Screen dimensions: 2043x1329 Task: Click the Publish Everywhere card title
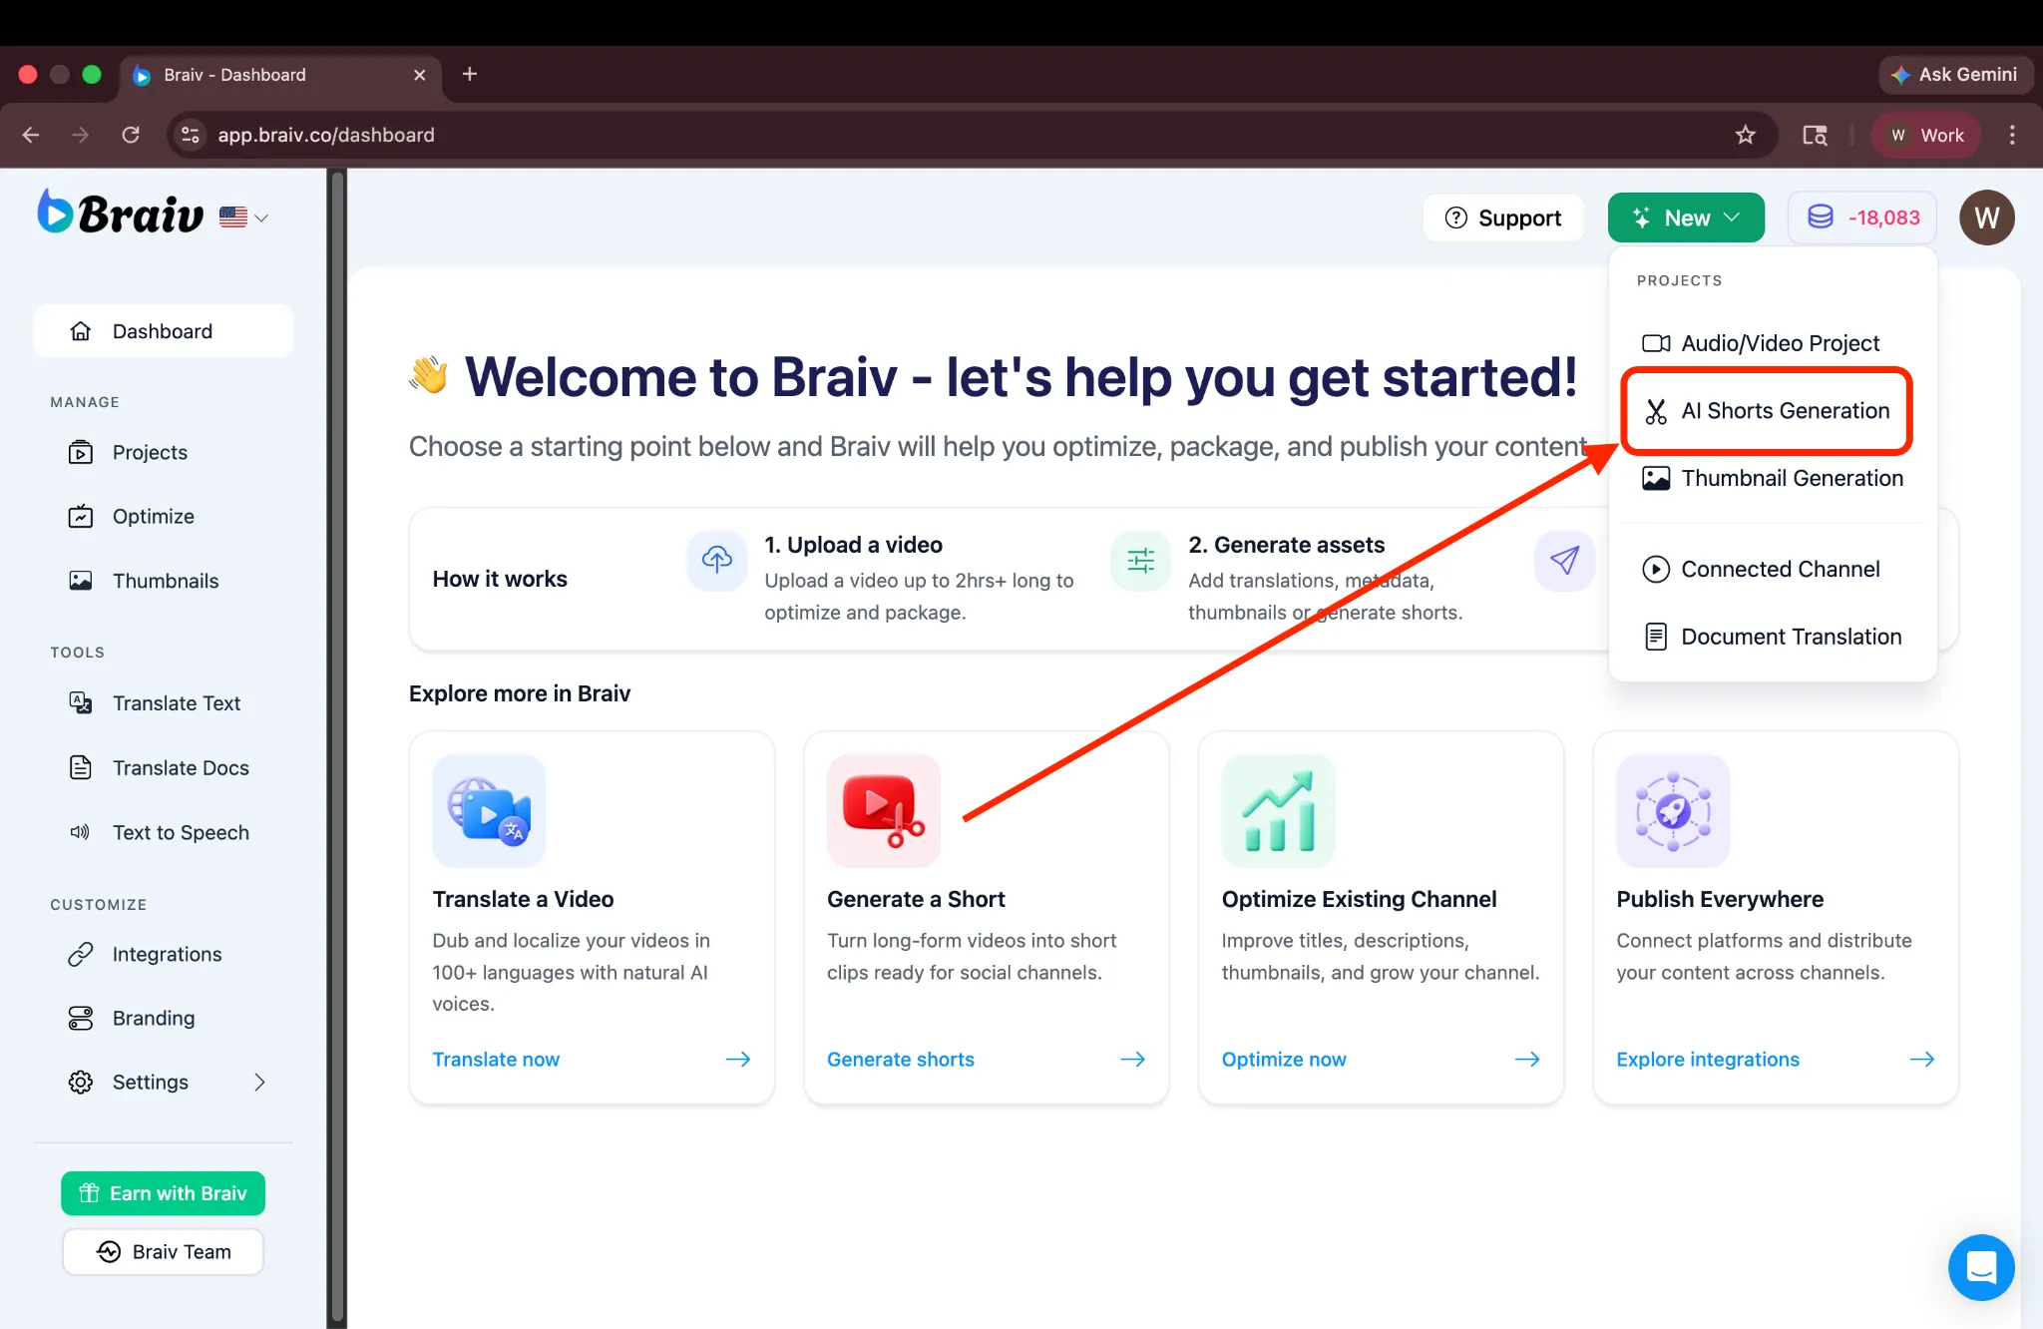click(x=1720, y=899)
